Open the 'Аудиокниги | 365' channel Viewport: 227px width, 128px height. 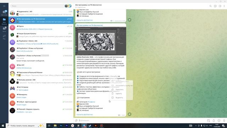point(41,13)
